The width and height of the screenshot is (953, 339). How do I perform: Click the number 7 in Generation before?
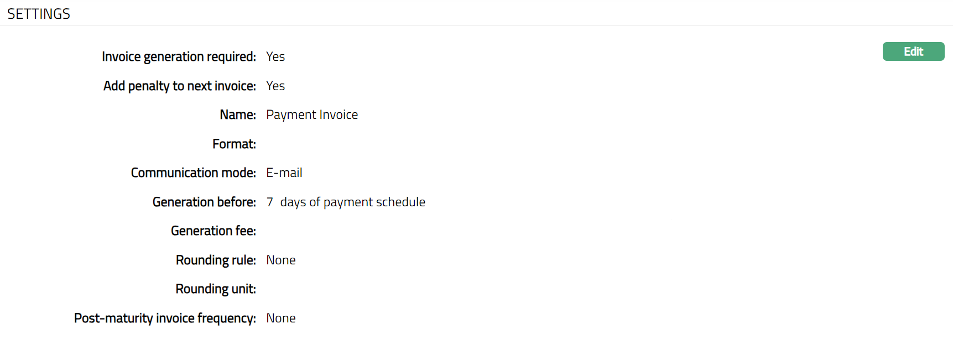[270, 202]
